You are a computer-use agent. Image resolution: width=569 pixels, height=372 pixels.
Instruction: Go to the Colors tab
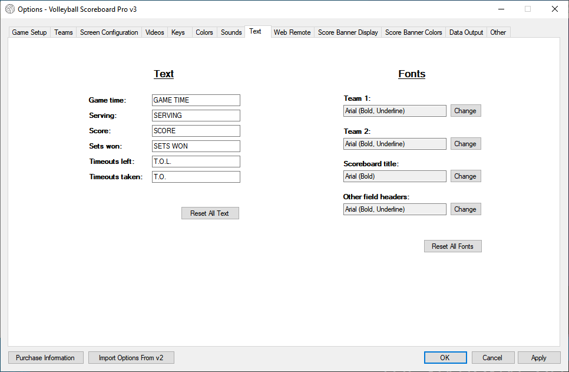204,32
